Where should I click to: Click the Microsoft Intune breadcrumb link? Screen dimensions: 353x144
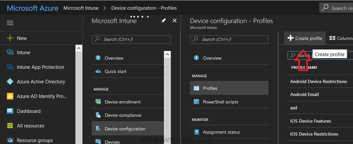(x=81, y=8)
